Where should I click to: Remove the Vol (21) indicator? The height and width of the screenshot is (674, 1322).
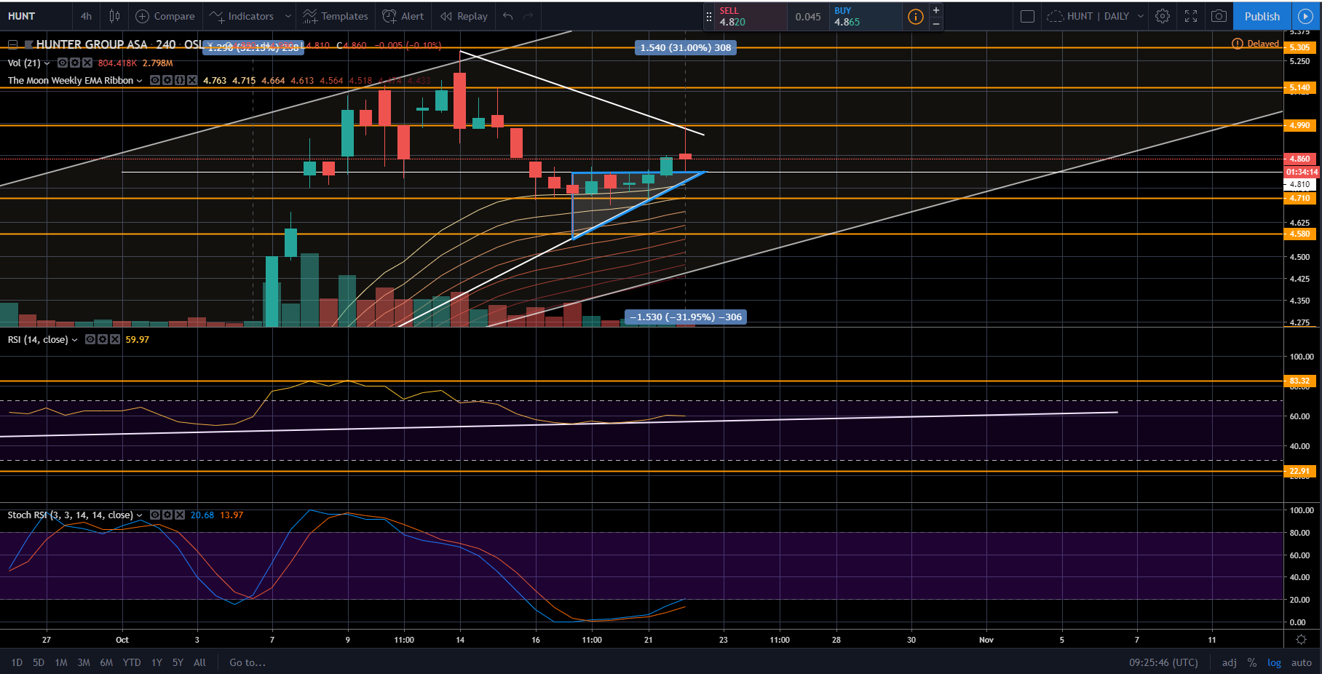coord(87,63)
